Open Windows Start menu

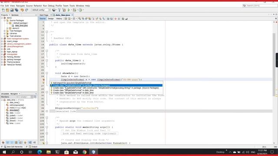(x=4, y=152)
